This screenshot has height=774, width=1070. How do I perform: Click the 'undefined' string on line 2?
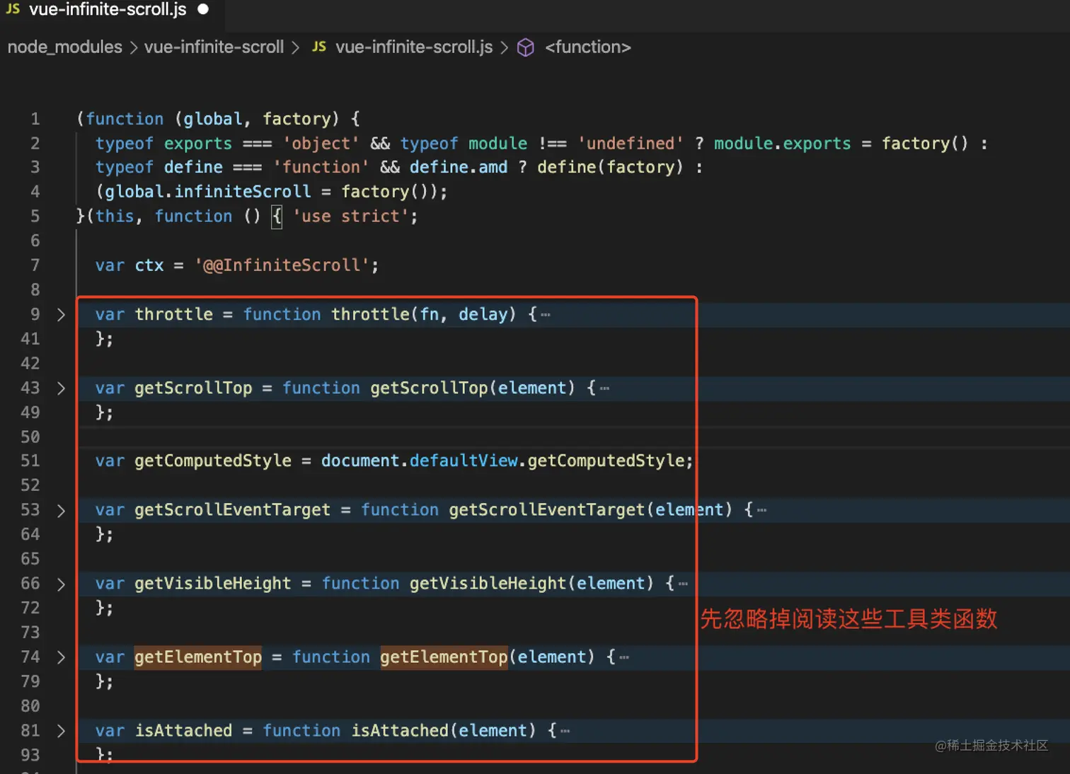coord(631,144)
